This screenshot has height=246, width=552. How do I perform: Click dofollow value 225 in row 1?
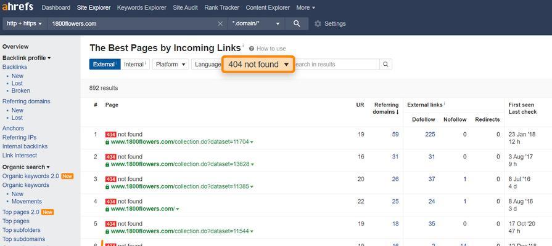(x=430, y=135)
